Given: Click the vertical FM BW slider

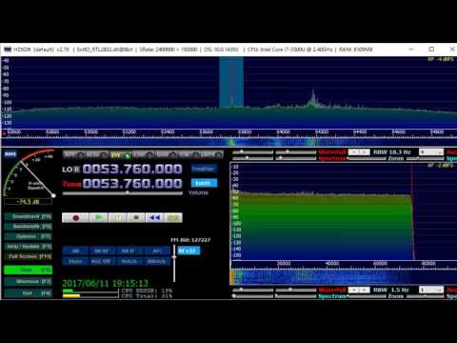Looking at the screenshot, I should (174, 263).
